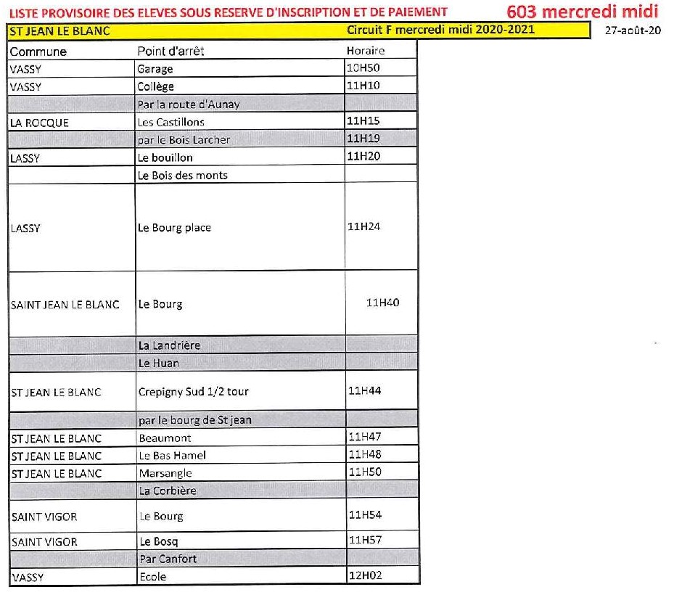Select the "Par la route d'Aunay" row
The width and height of the screenshot is (674, 595).
[189, 104]
